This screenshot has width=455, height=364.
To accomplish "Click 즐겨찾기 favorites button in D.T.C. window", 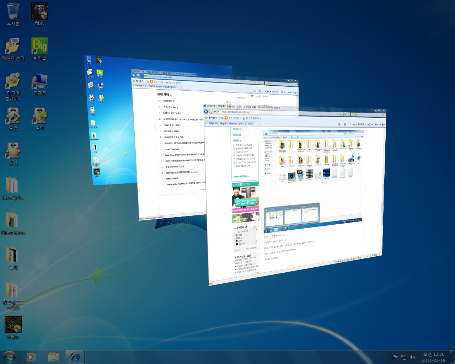I will [x=211, y=118].
